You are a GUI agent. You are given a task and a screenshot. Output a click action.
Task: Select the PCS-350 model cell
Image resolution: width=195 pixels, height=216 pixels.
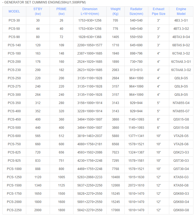point(14,103)
